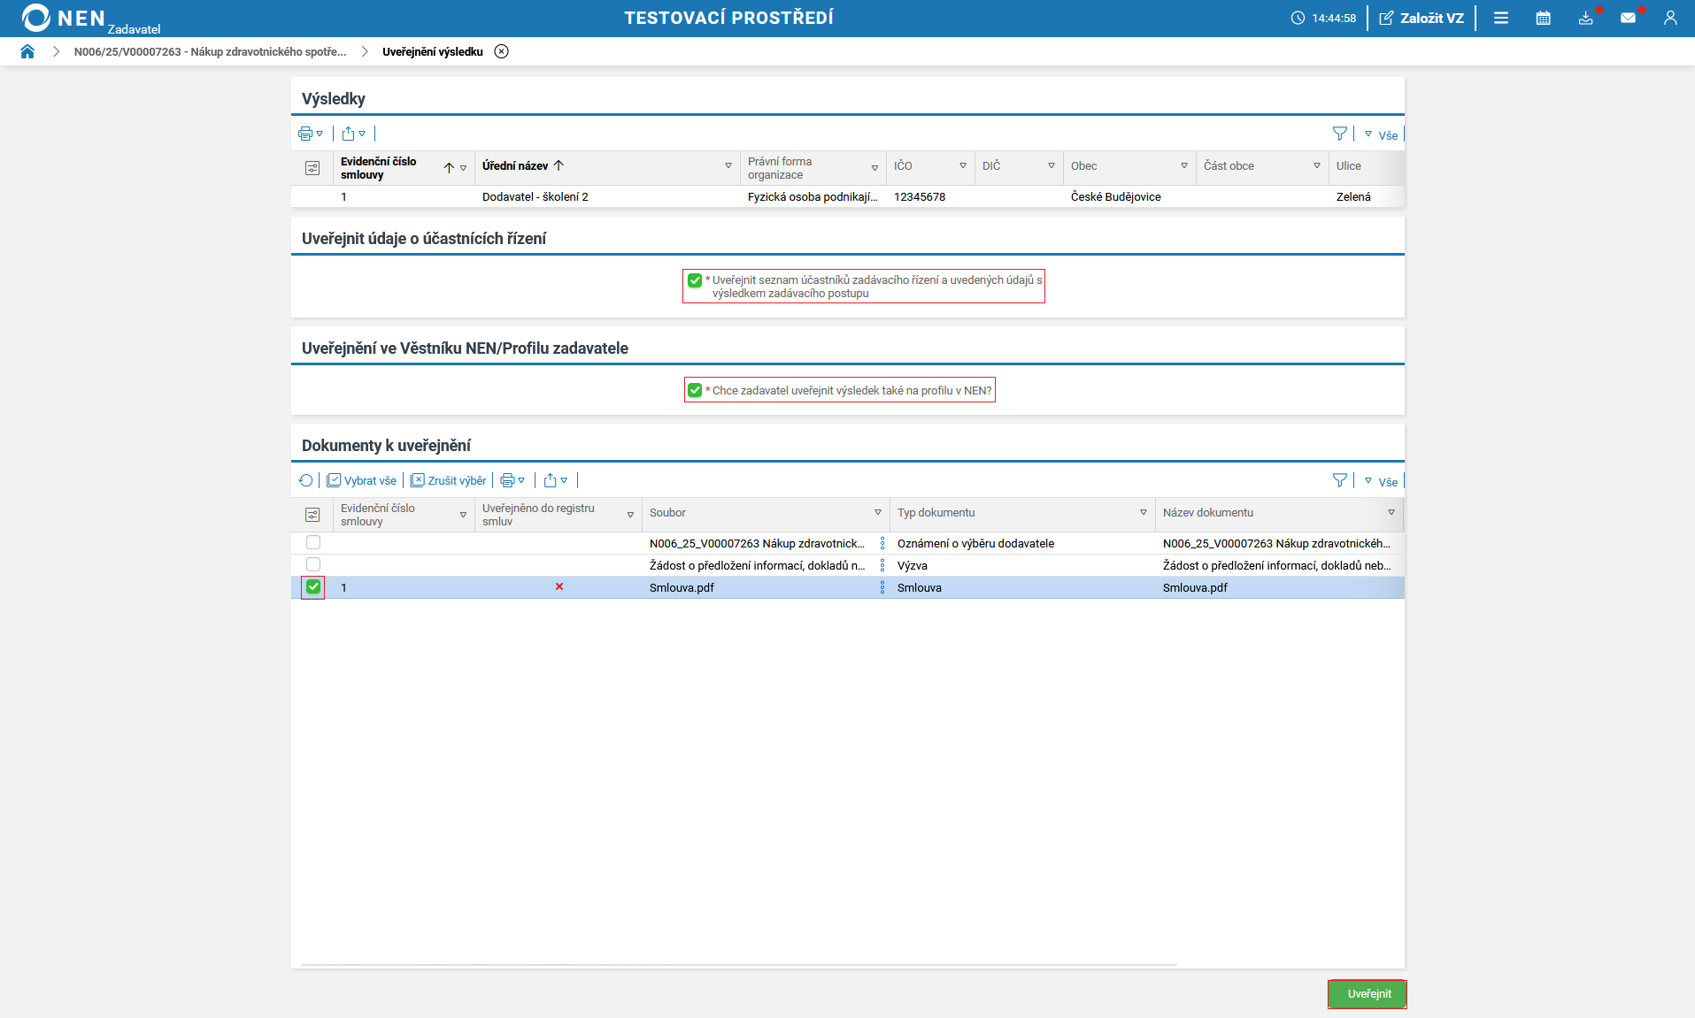
Task: Toggle publish participants list checkbox
Action: [x=695, y=280]
